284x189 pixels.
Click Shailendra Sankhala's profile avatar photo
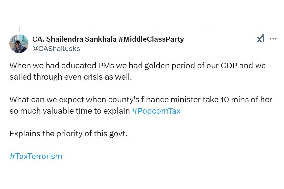pyautogui.click(x=19, y=43)
